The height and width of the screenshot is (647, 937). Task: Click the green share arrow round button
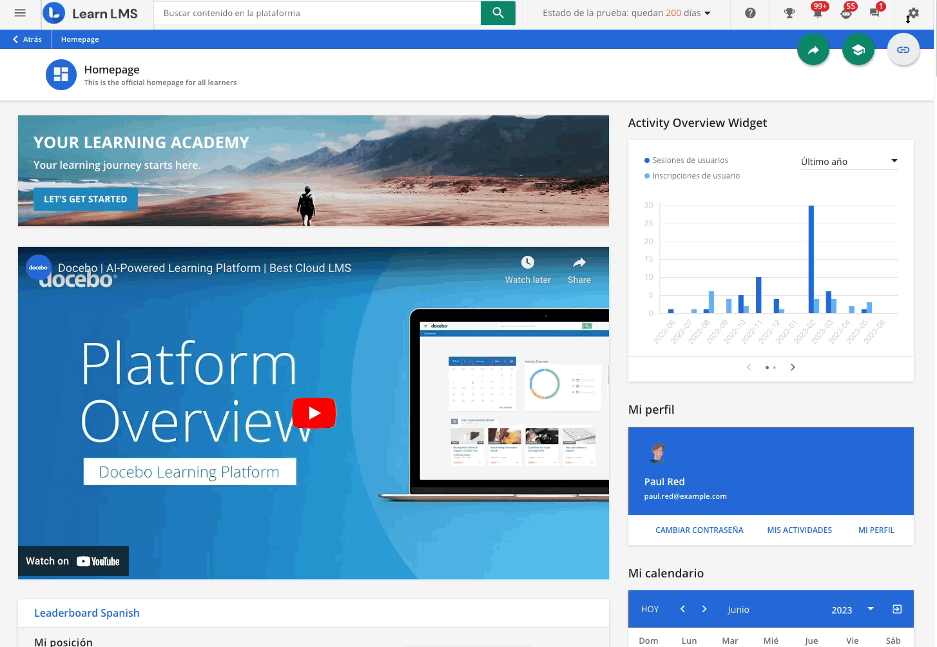[813, 50]
